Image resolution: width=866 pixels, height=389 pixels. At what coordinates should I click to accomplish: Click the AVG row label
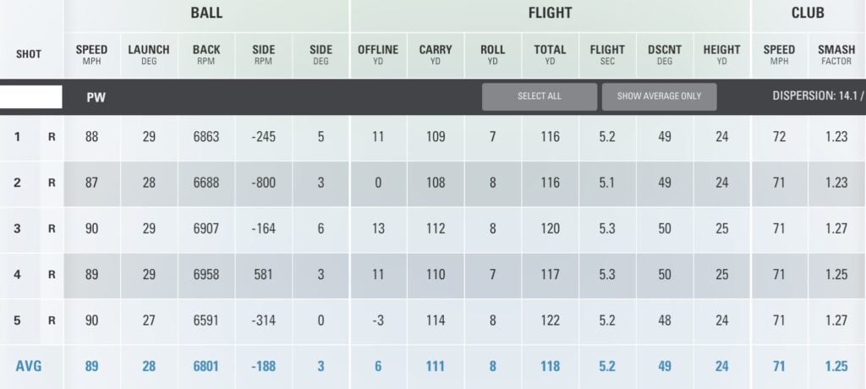(28, 367)
